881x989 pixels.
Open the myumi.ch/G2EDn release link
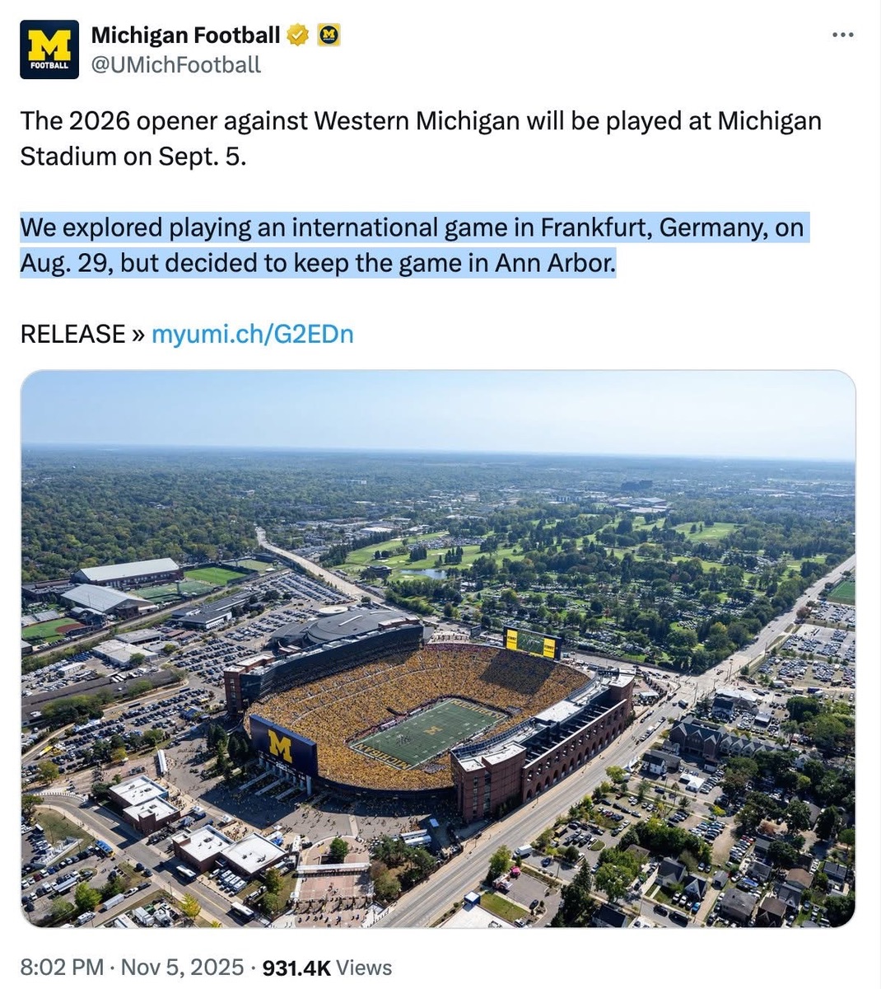253,334
